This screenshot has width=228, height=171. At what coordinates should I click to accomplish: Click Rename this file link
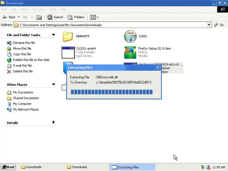pyautogui.click(x=24, y=43)
